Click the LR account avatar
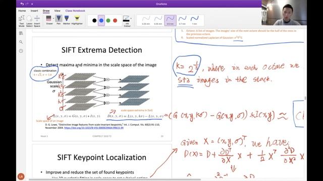 coord(21,176)
